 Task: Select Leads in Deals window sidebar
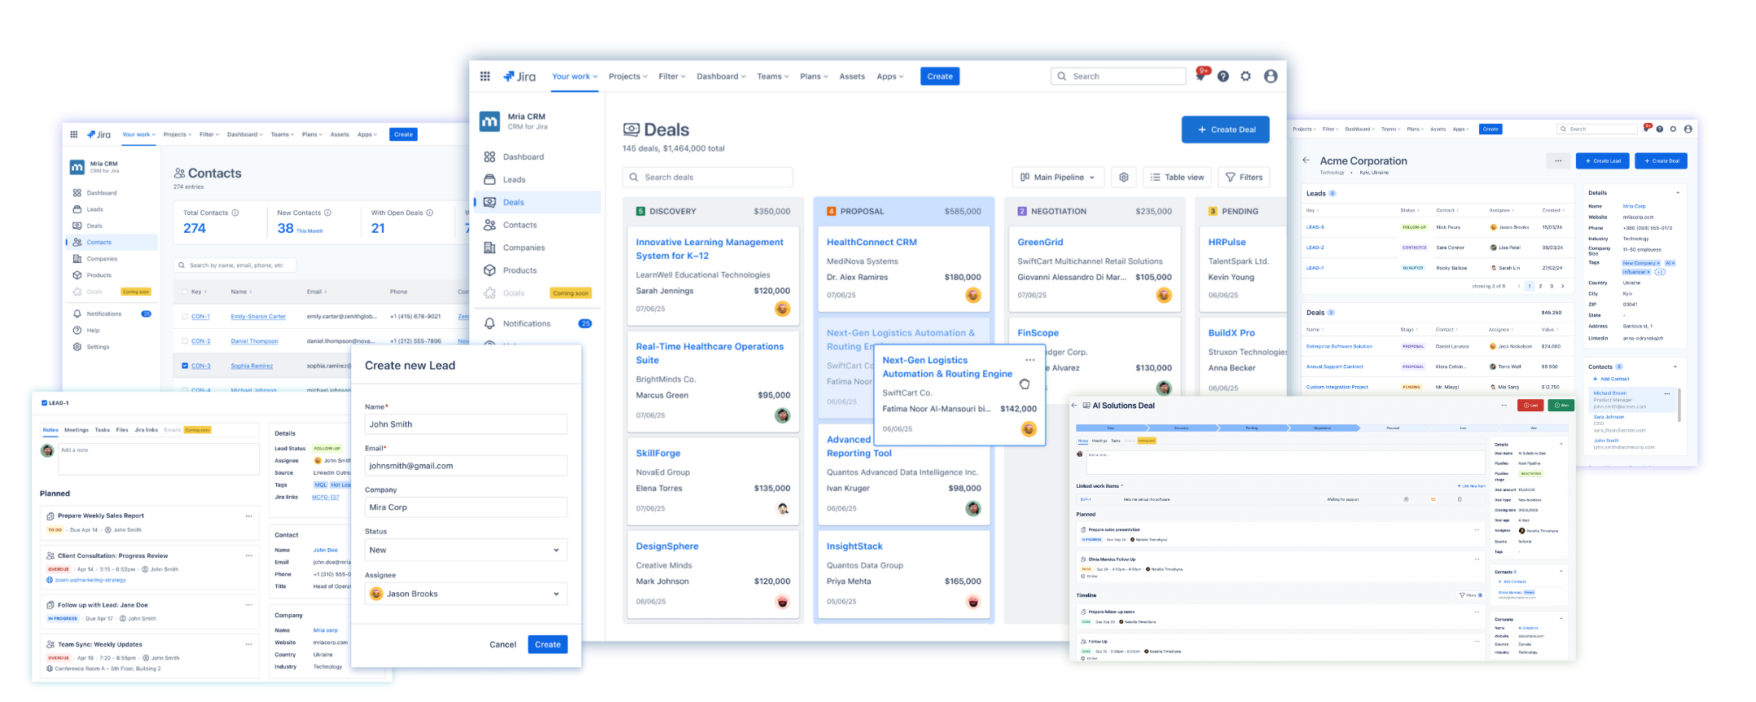(x=538, y=180)
